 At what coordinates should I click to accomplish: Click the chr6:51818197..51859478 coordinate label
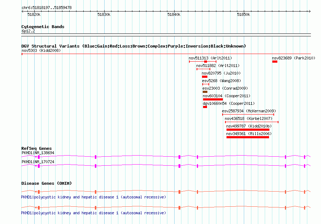47,8
